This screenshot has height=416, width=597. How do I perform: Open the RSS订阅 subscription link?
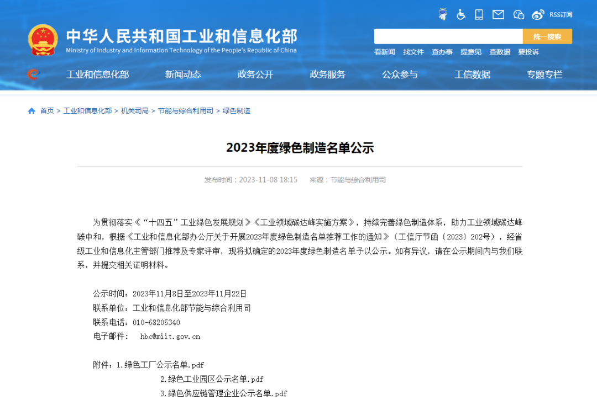(x=562, y=14)
